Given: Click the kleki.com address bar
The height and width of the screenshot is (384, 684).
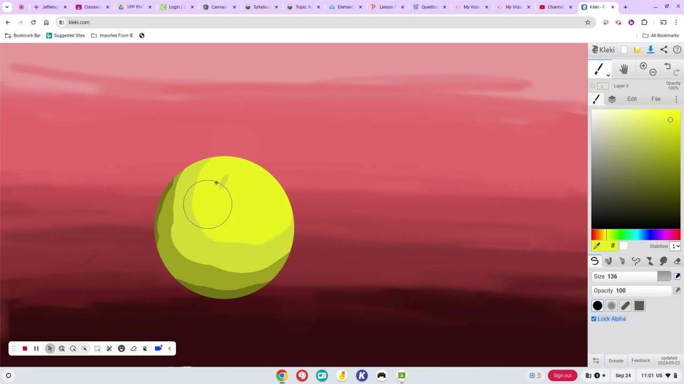Looking at the screenshot, I should point(321,22).
